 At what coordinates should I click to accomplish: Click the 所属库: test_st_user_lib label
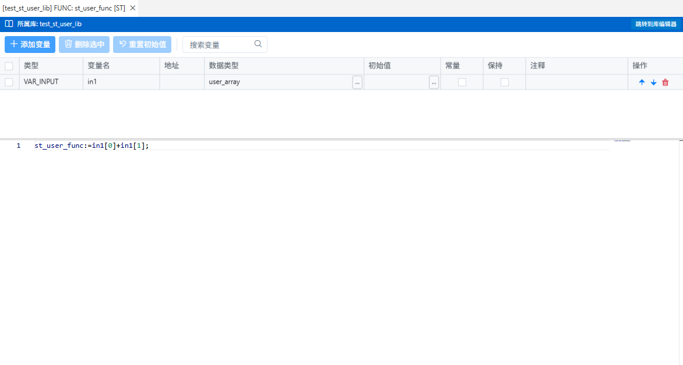pyautogui.click(x=49, y=24)
